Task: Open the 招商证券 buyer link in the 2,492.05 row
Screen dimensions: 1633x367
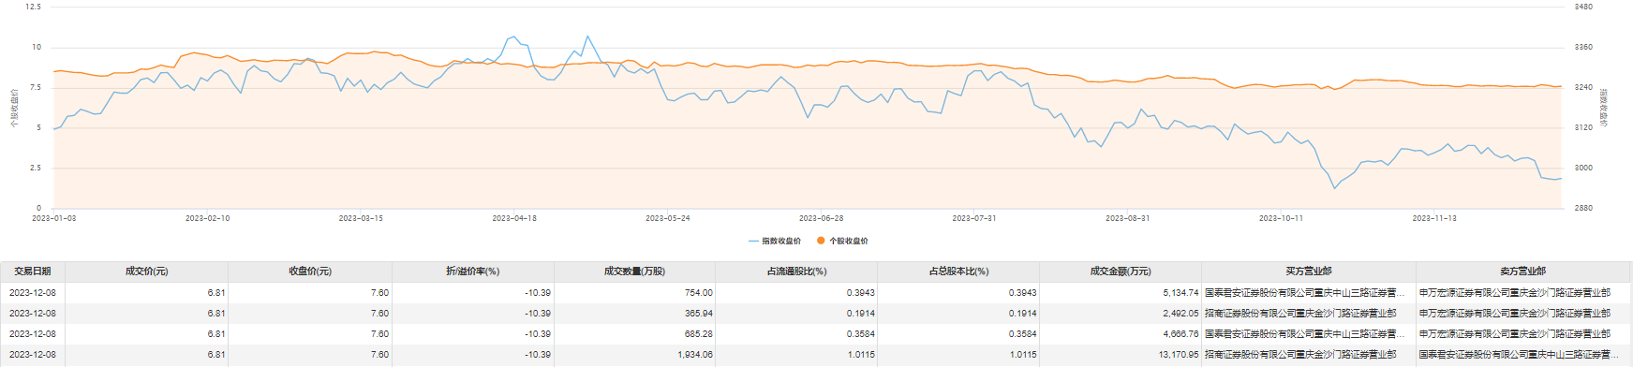Action: point(1300,314)
